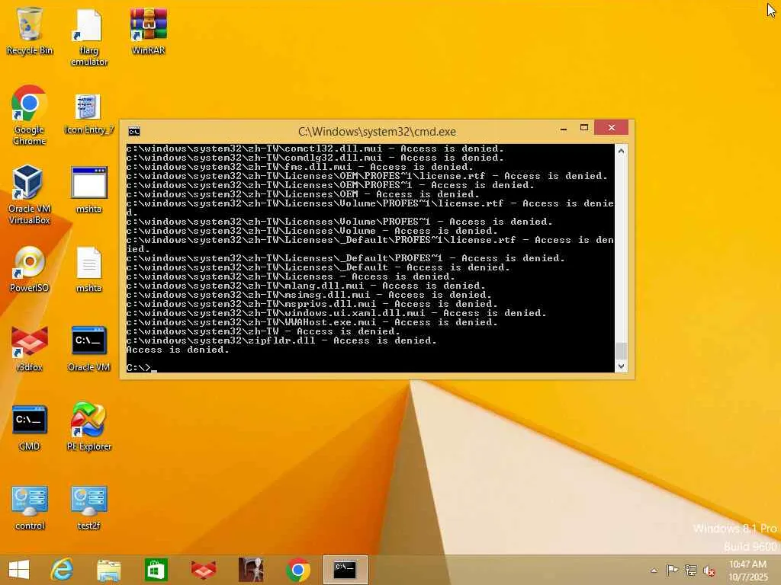Click the cmd.exe title bar text
This screenshot has width=781, height=585.
377,132
